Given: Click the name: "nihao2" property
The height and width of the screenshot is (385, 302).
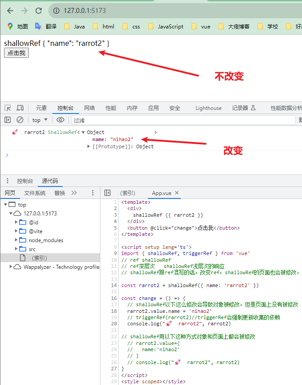Looking at the screenshot, I should pyautogui.click(x=113, y=139).
